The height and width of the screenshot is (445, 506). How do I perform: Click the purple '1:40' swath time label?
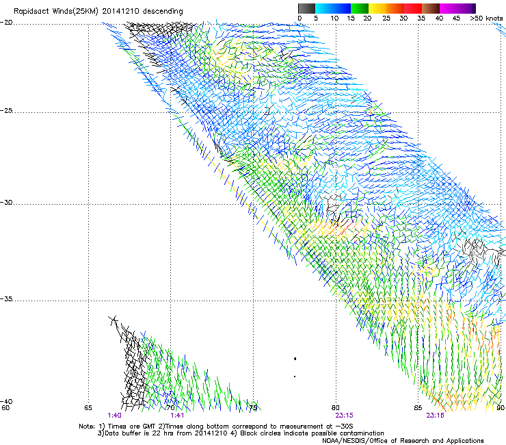click(x=115, y=416)
